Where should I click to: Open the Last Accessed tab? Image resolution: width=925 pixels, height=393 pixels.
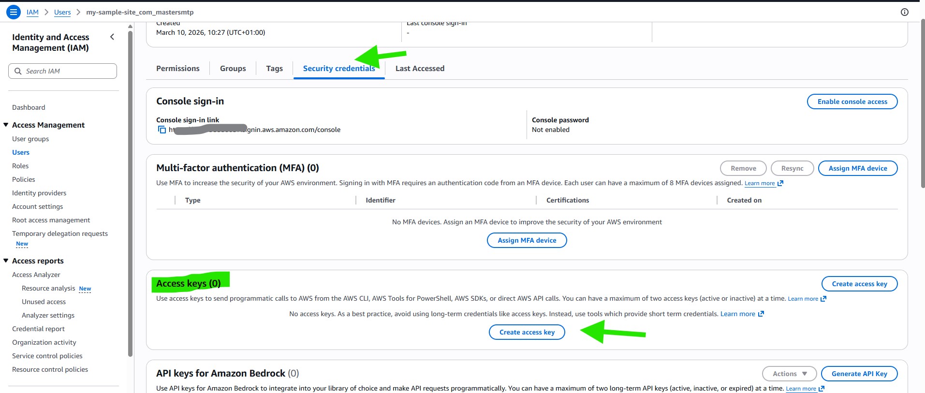(419, 69)
